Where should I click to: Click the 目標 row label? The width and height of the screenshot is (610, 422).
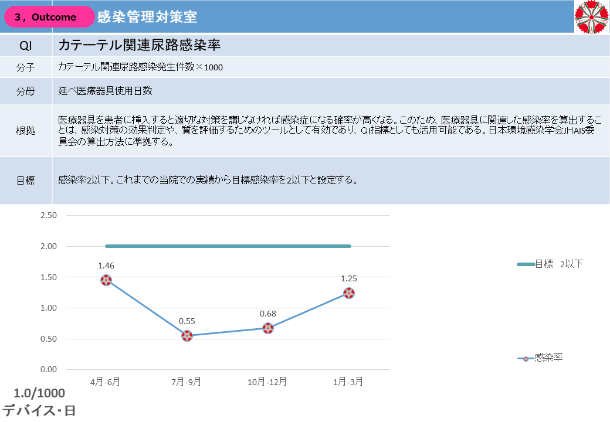26,181
